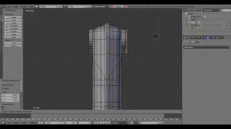Open the Info editor type selector
Viewport: 231px width, 129px height.
point(3,6)
